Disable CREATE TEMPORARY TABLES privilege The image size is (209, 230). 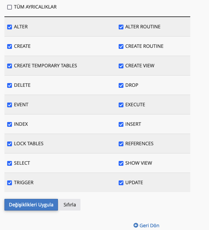point(10,66)
